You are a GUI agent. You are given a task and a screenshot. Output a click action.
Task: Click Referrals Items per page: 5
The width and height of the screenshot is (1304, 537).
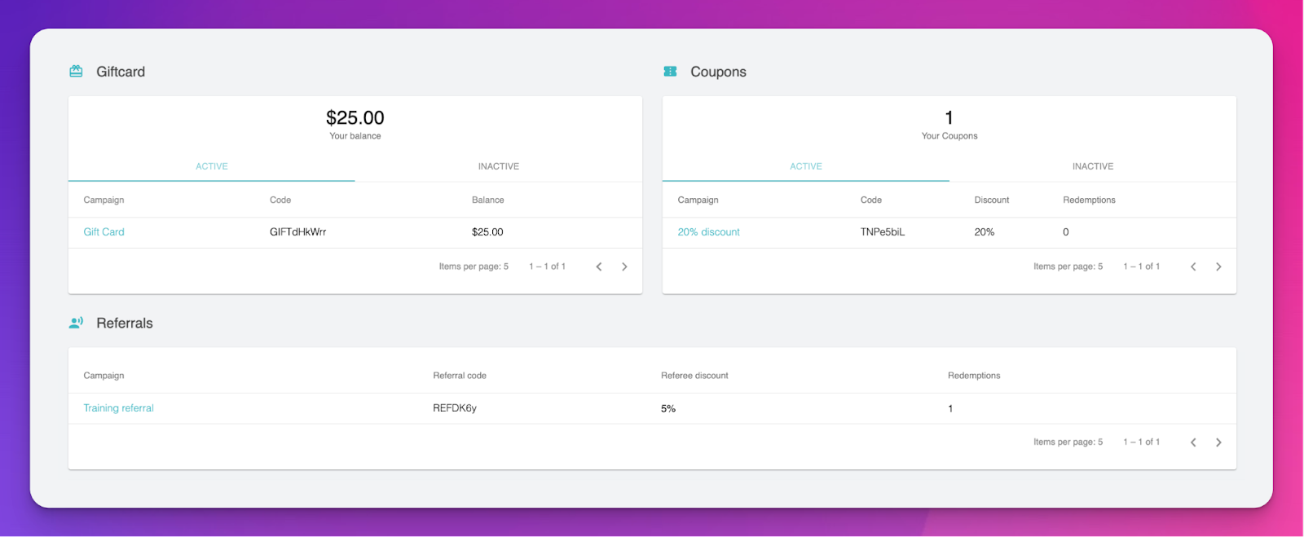[x=1068, y=442]
